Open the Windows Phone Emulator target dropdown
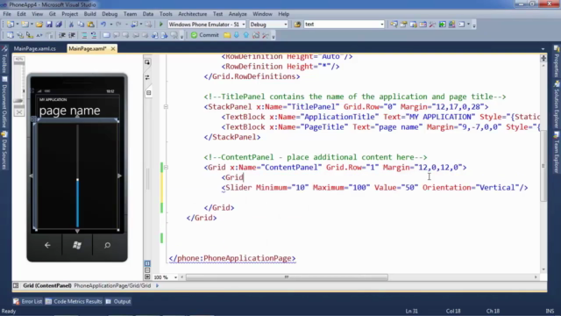This screenshot has height=316, width=561. (x=244, y=25)
